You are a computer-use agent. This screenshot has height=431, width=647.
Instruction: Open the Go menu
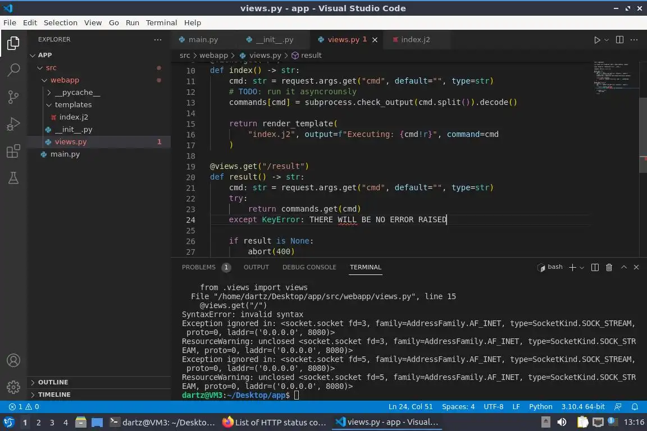(x=114, y=22)
